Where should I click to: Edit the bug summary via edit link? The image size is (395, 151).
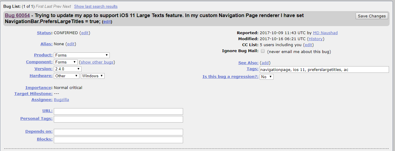pyautogui.click(x=107, y=22)
